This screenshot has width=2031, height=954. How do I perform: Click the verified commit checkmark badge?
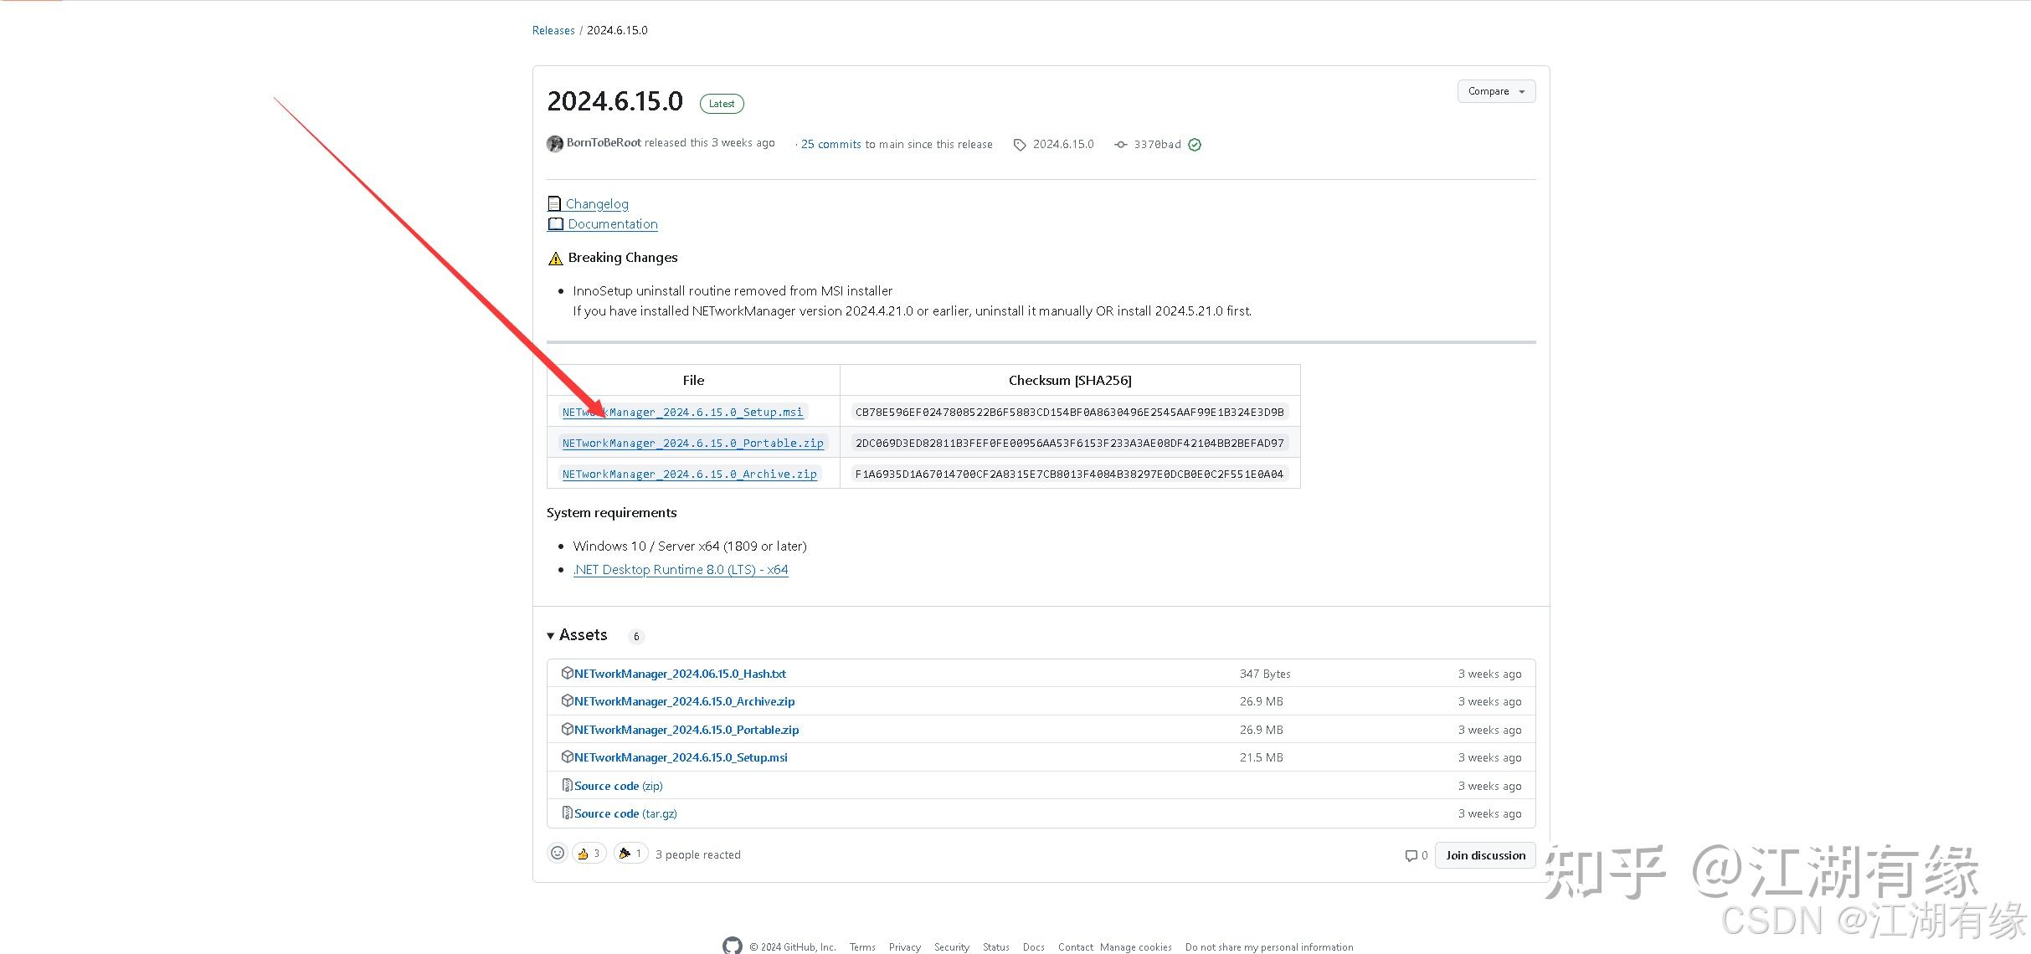(x=1195, y=144)
